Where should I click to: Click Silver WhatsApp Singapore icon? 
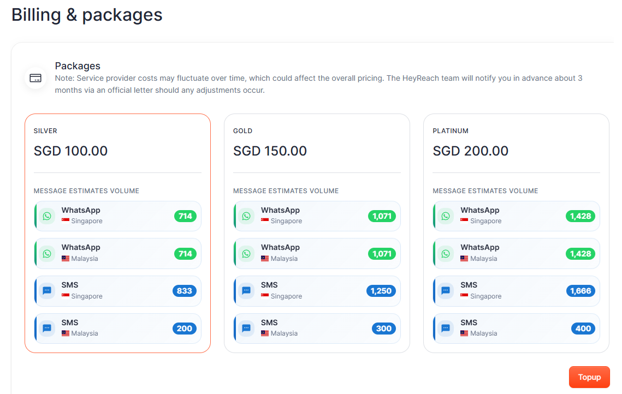[47, 216]
